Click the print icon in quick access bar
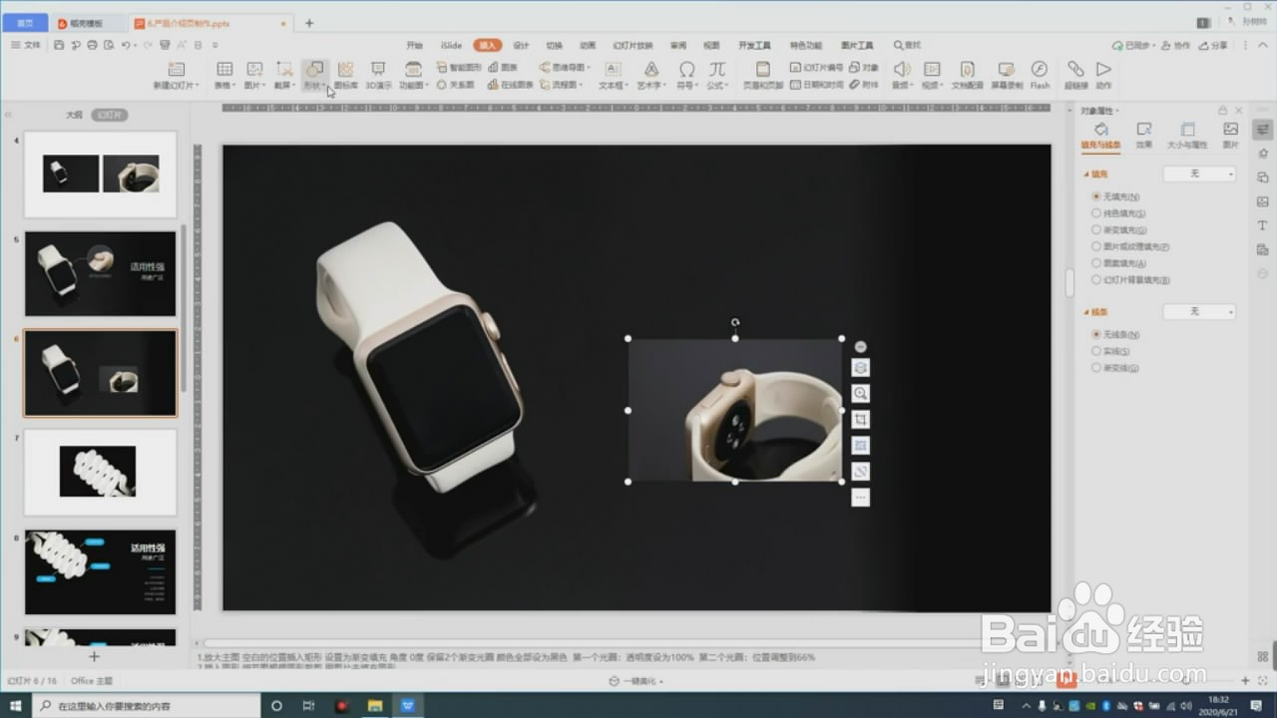This screenshot has height=718, width=1277. click(x=93, y=45)
